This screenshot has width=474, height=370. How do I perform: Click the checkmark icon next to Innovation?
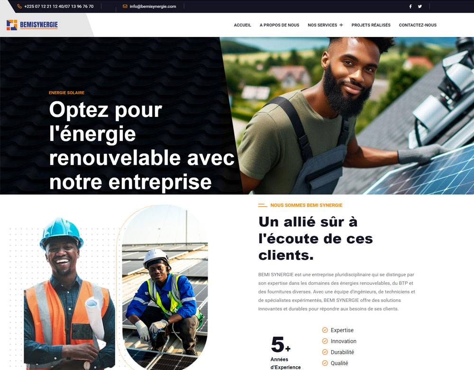[325, 341]
